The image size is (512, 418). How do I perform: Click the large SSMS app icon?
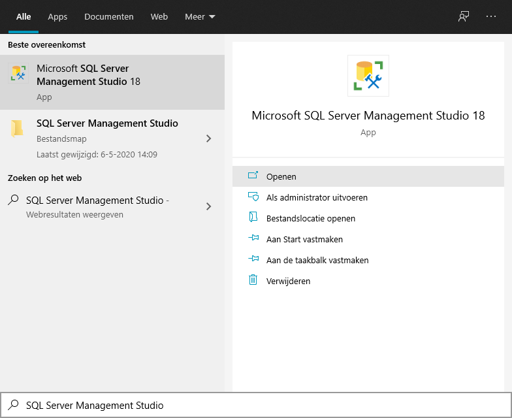368,76
